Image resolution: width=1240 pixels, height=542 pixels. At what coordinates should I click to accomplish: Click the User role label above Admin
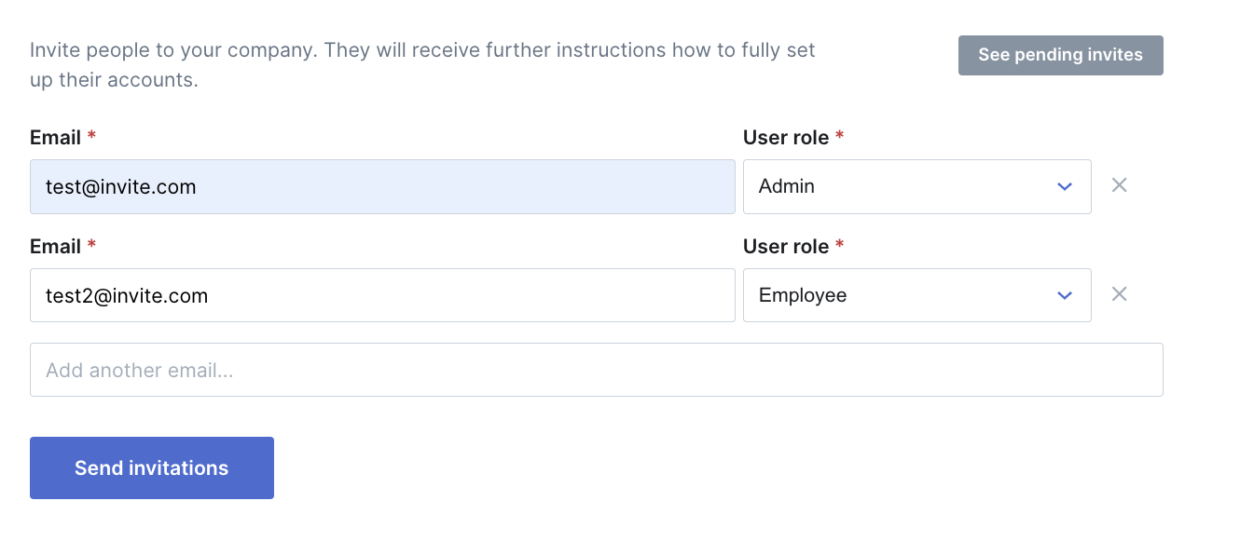pyautogui.click(x=786, y=137)
